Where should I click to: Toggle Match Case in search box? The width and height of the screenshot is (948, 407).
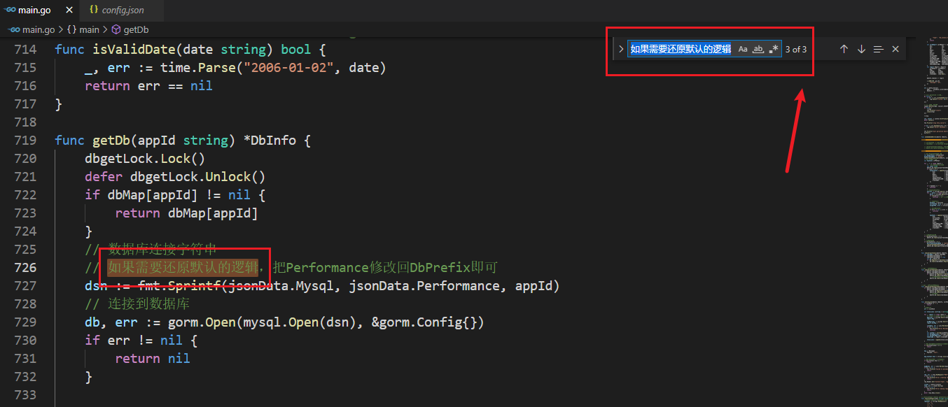[x=743, y=49]
